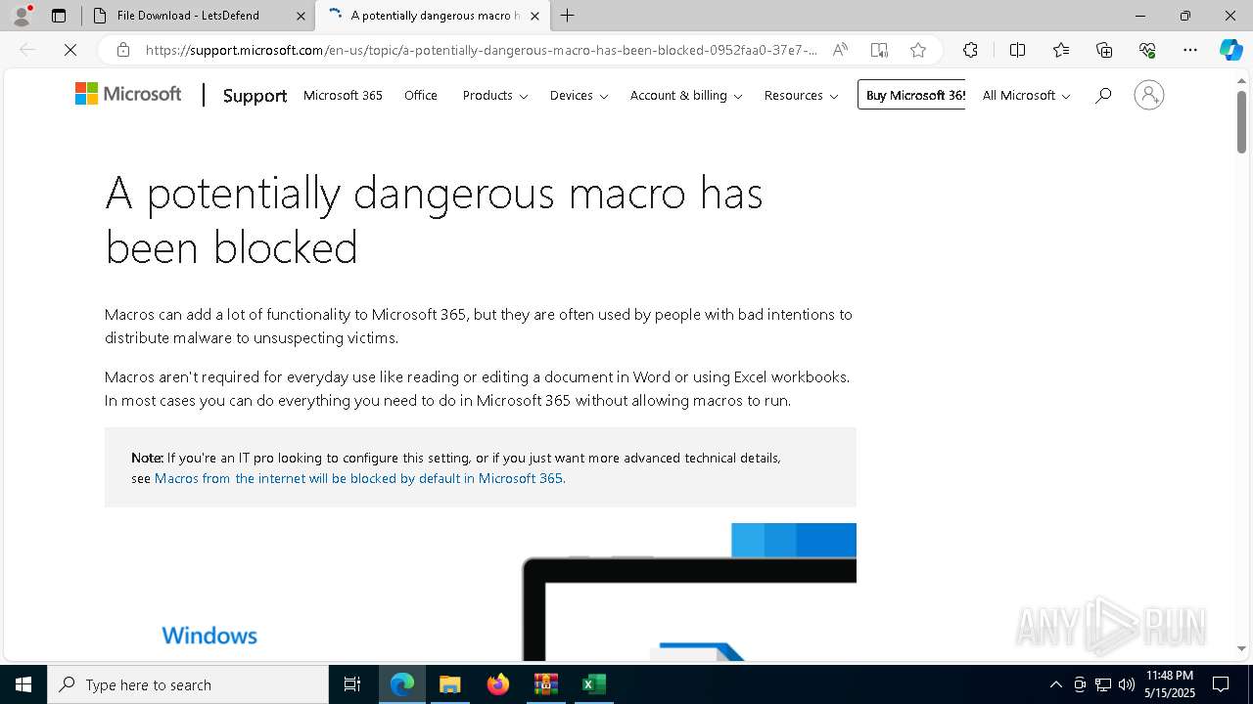View site information lock icon
The image size is (1253, 704).
pyautogui.click(x=123, y=50)
